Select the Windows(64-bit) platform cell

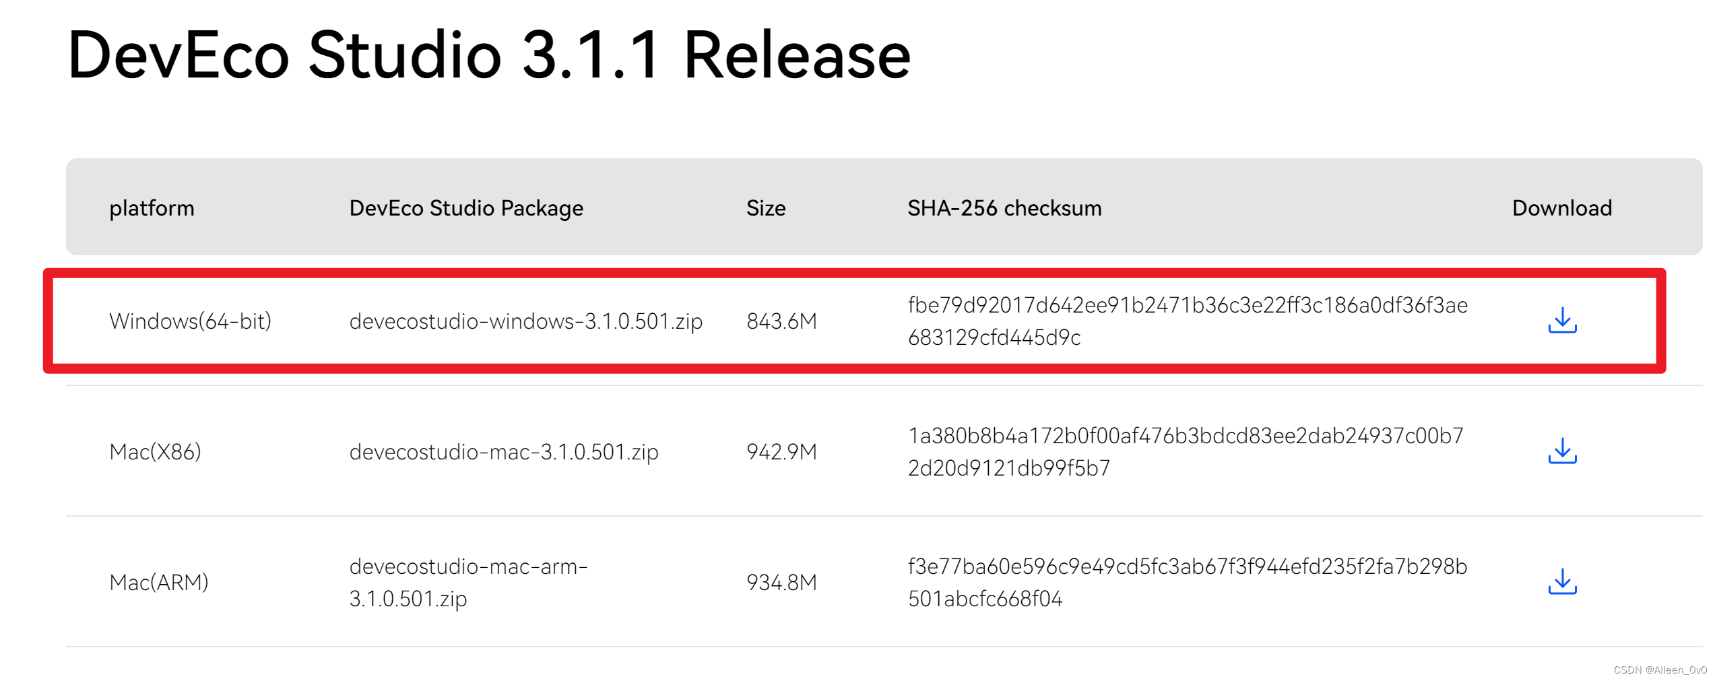[190, 321]
